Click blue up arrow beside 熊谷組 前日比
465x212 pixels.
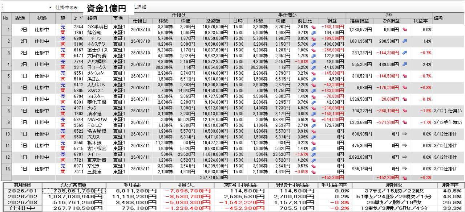point(312,33)
